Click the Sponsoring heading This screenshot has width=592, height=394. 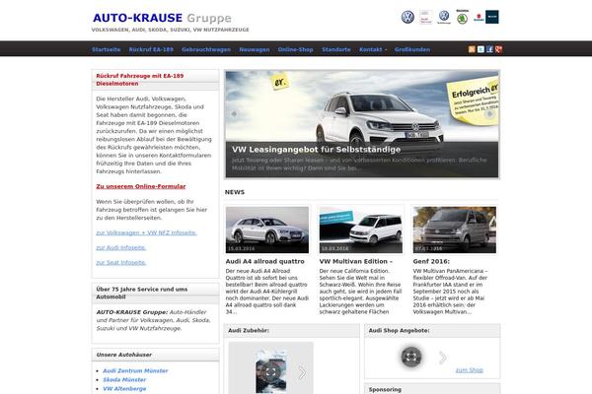point(385,389)
